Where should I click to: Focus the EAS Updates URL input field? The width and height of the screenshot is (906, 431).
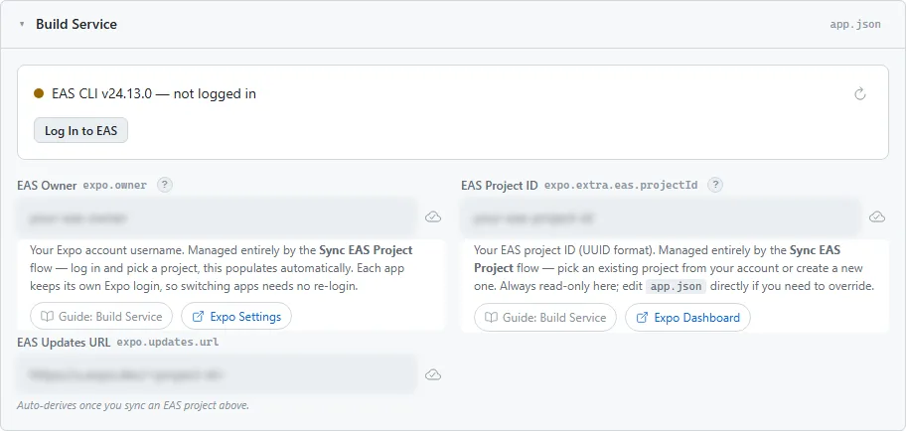(217, 375)
